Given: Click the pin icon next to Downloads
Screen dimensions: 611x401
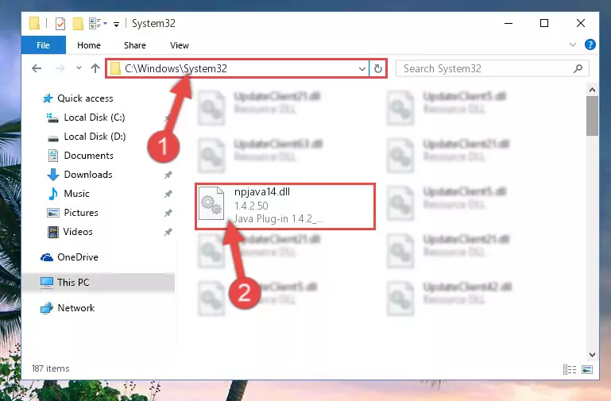Looking at the screenshot, I should [168, 175].
